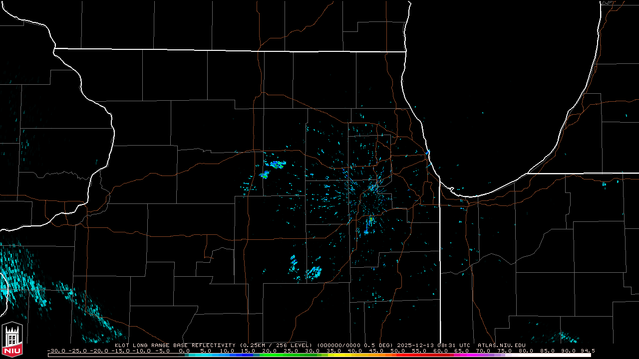Click the 0.25KM / 256 LEVEL resolution text

pos(276,345)
